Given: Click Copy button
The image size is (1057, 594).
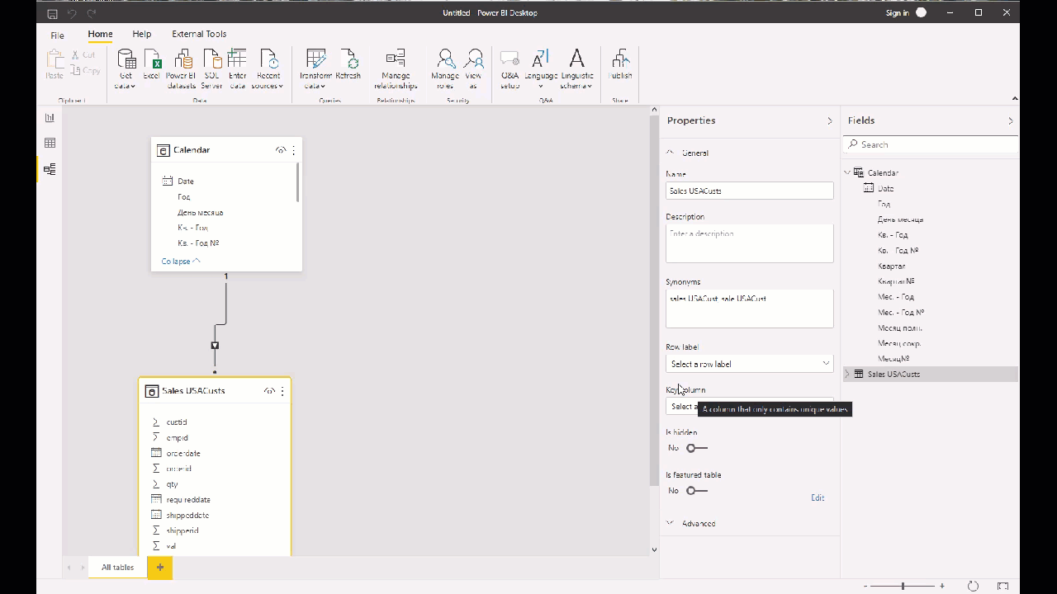Looking at the screenshot, I should 85,71.
